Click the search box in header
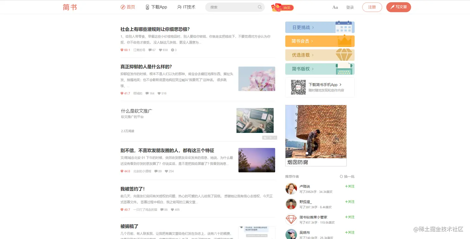Image resolution: width=470 pixels, height=239 pixels. coord(235,7)
